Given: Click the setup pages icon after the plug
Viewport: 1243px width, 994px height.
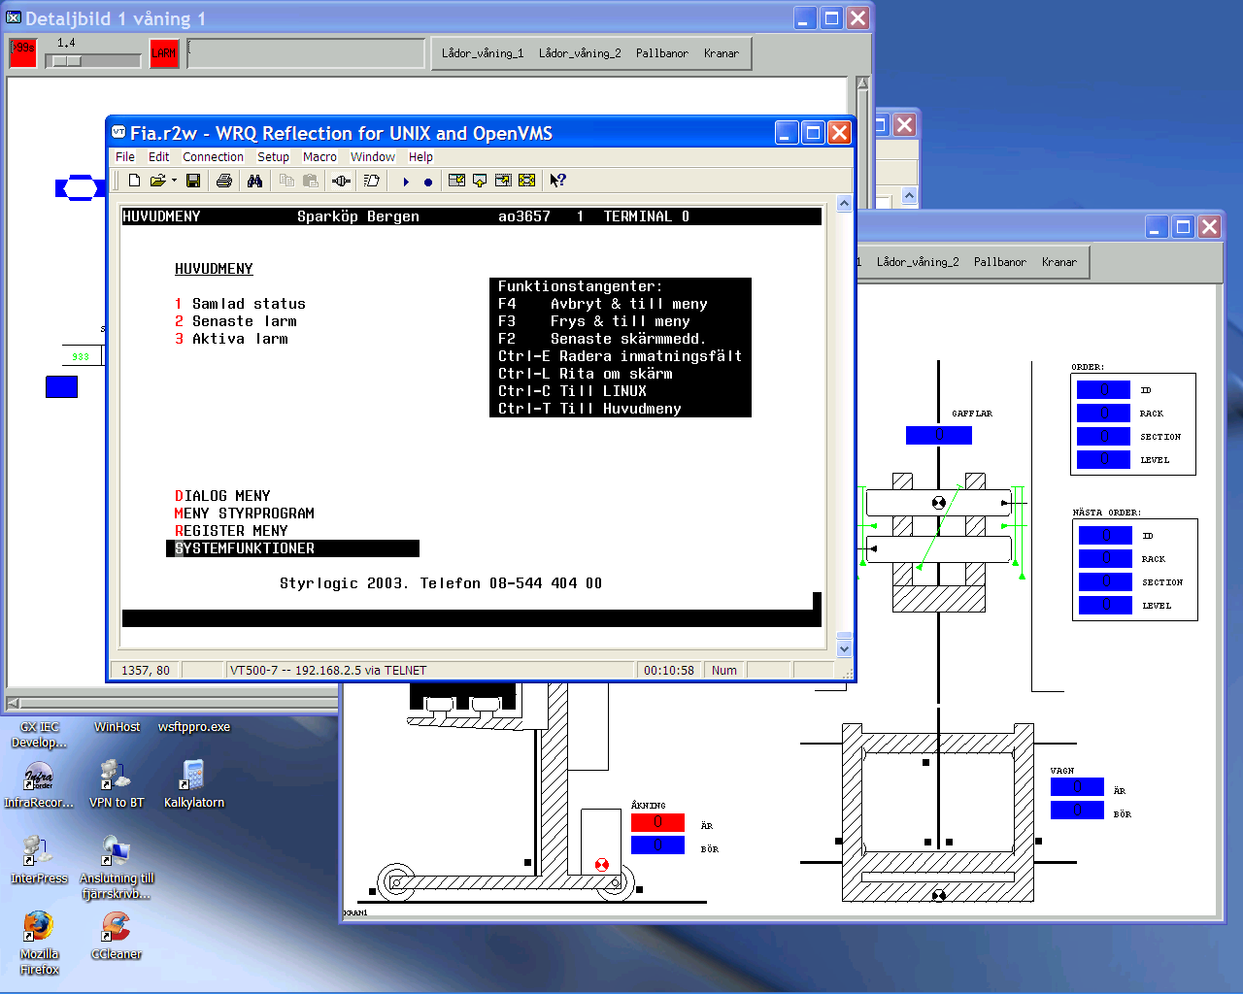Looking at the screenshot, I should pyautogui.click(x=371, y=181).
